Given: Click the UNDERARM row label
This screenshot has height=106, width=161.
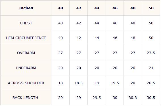Looking at the screenshot, I should (26, 68).
